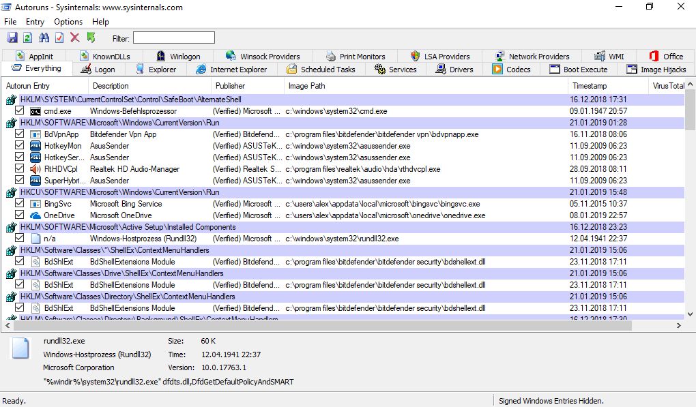Viewport: 696px width, 407px height.
Task: Switch to the Logon tab
Action: pyautogui.click(x=98, y=70)
